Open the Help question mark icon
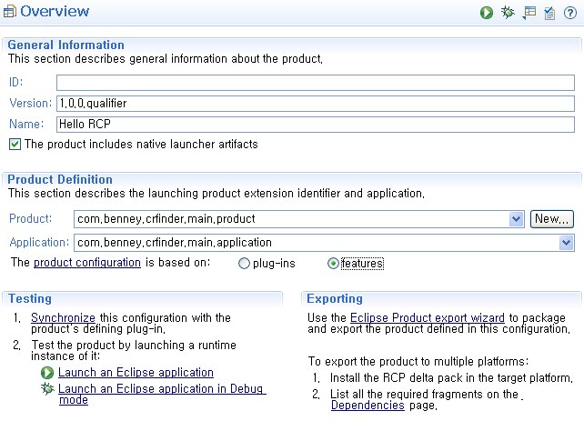 (x=569, y=13)
